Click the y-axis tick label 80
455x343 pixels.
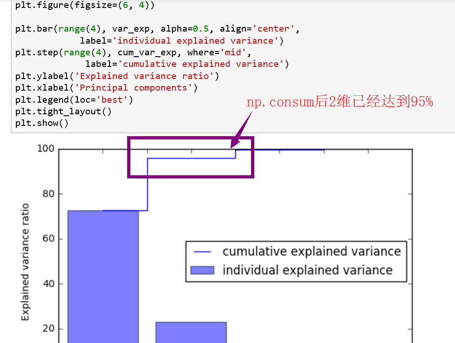coord(48,194)
